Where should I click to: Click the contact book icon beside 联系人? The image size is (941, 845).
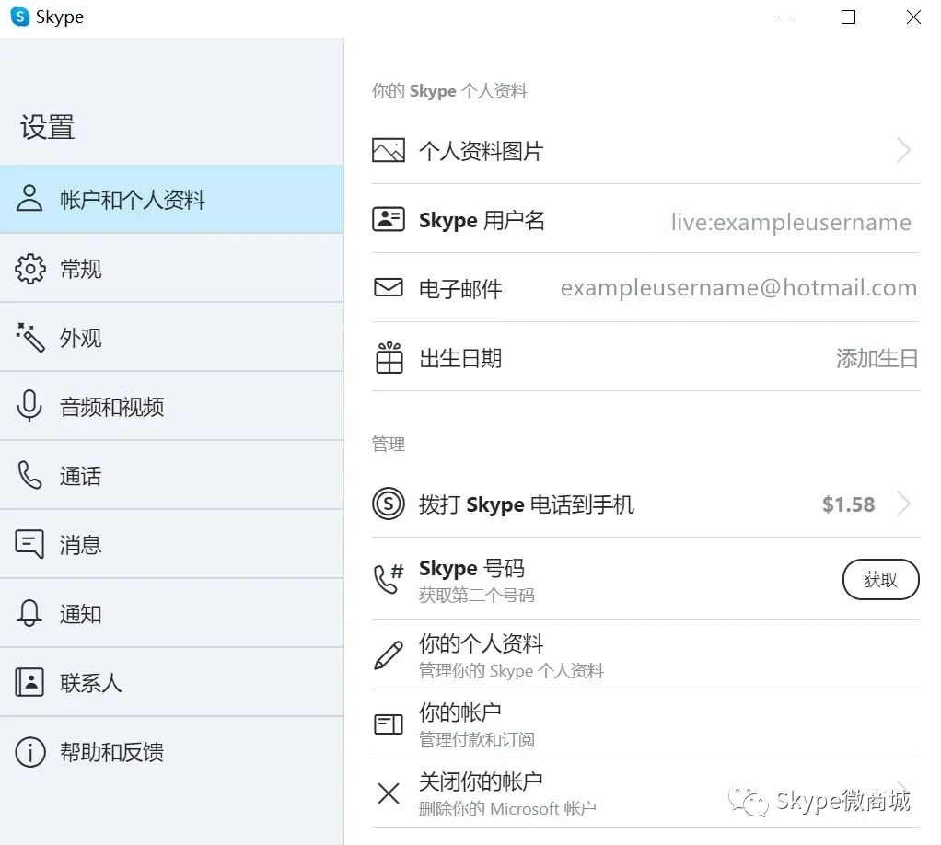[29, 682]
